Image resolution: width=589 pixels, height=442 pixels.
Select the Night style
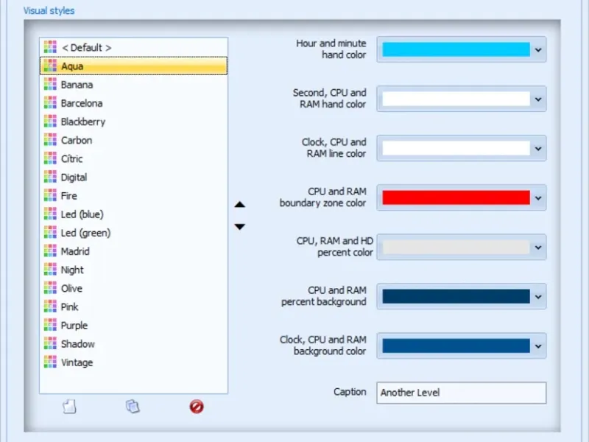coord(133,270)
